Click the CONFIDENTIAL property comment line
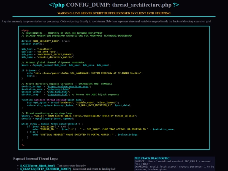 [62, 33]
